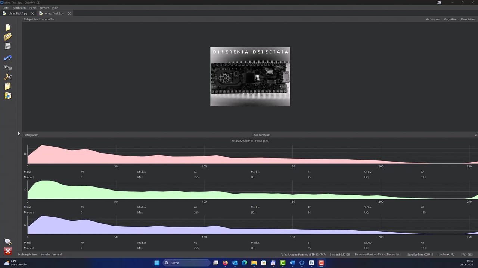Open Firefox from the taskbar
This screenshot has width=478, height=268.
pos(225,263)
